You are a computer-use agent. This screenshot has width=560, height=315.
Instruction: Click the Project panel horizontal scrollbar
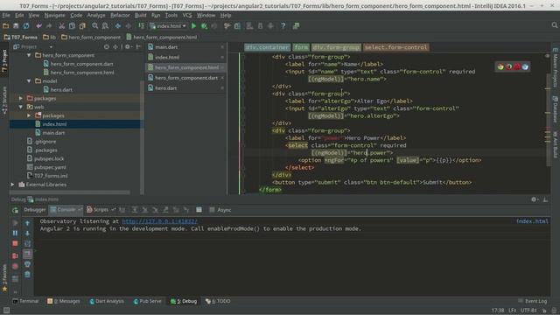coord(70,192)
